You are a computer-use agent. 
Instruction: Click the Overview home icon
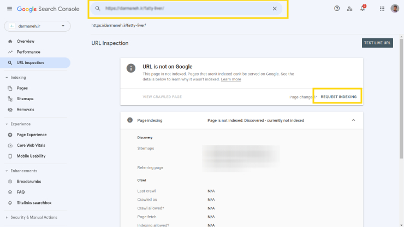(10, 42)
